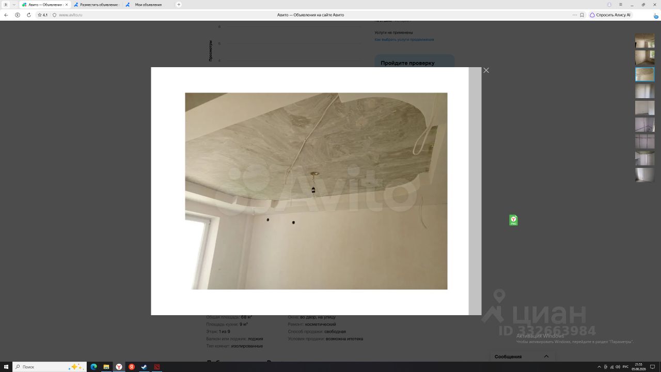The height and width of the screenshot is (372, 661).
Task: Select the seventh photo thumbnail
Action: [644, 141]
